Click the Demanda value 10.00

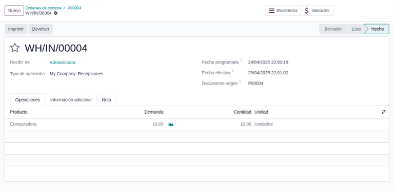[158, 124]
